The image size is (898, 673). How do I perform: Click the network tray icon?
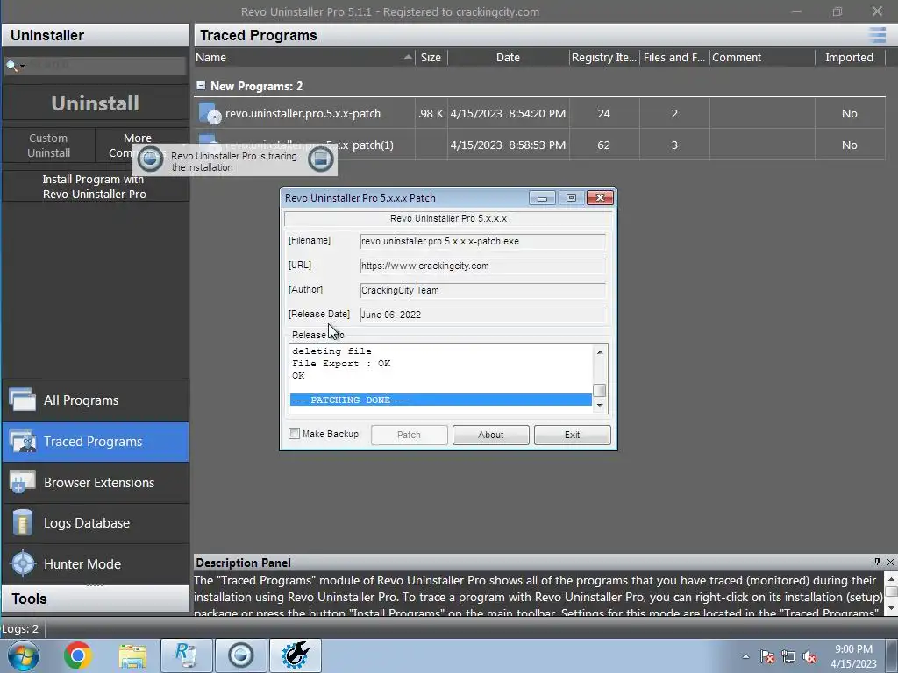(788, 657)
